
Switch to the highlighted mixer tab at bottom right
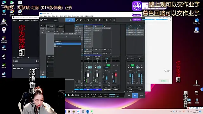click(x=135, y=96)
